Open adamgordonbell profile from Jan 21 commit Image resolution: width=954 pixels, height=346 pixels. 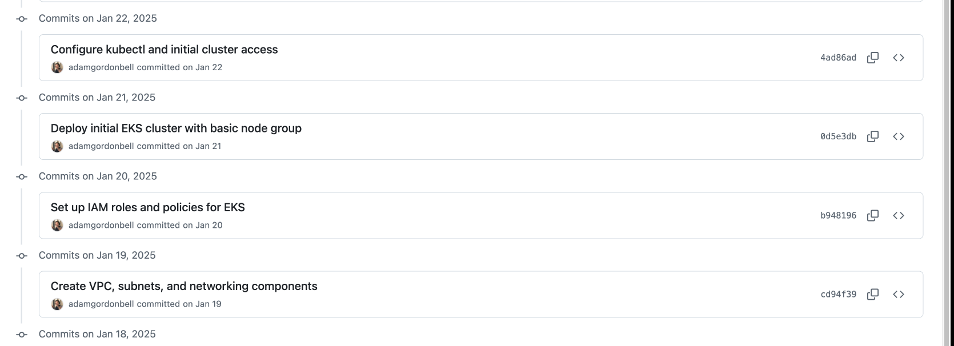tap(101, 146)
